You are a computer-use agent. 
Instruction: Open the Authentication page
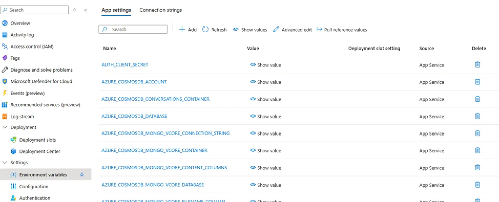35,198
